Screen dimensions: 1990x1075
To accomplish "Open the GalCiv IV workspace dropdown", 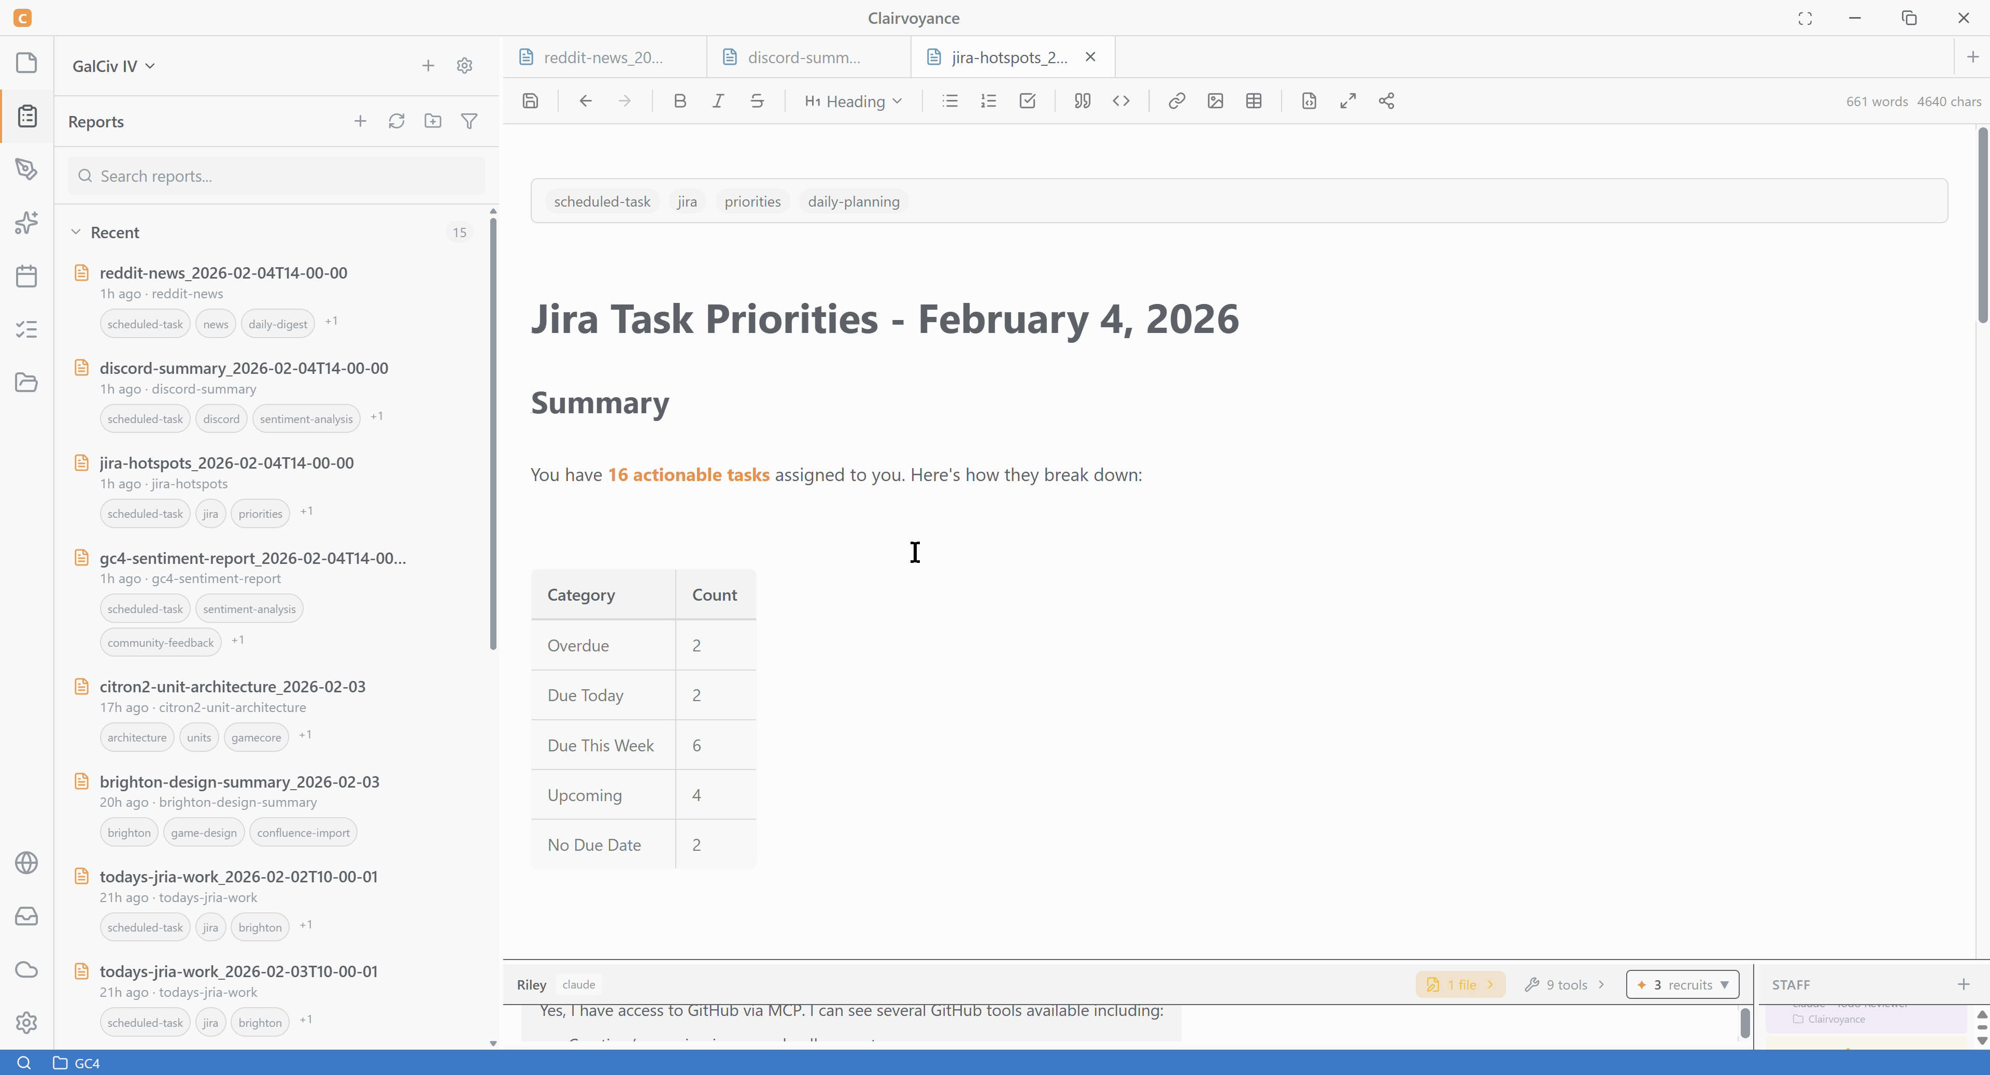I will (x=113, y=66).
